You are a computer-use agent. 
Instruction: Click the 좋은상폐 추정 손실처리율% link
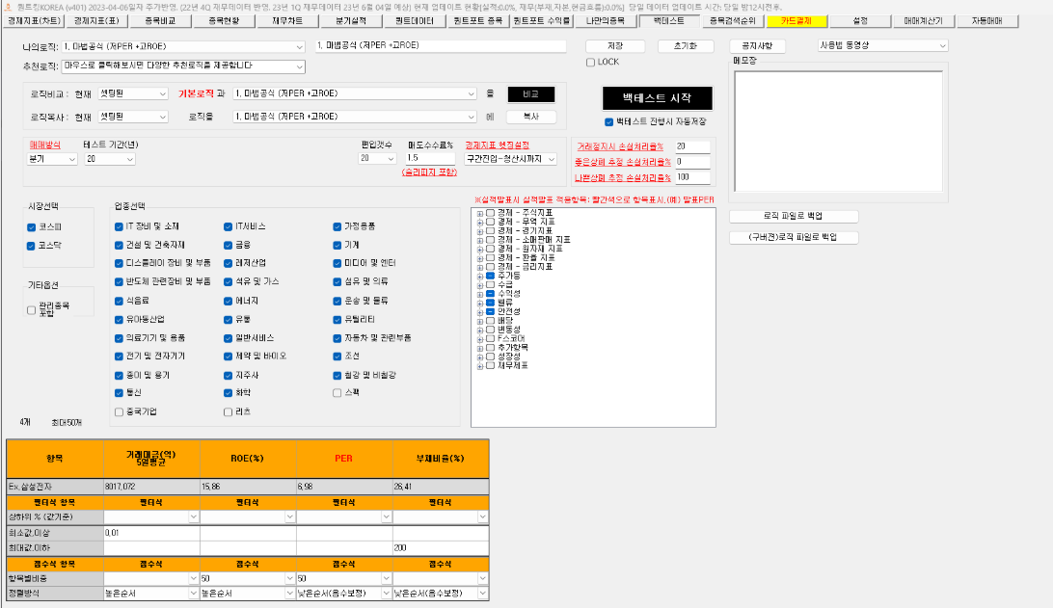point(623,162)
